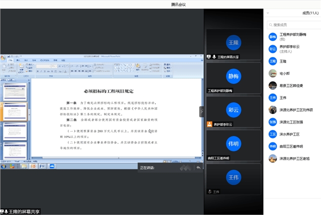Click the Numbering list icon in the paragraph group

(x=77, y=66)
